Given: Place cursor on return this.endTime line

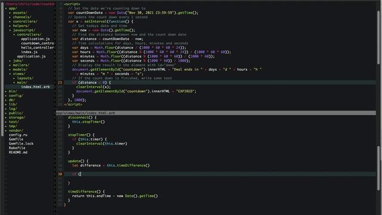Looking at the screenshot, I should coord(115,196).
